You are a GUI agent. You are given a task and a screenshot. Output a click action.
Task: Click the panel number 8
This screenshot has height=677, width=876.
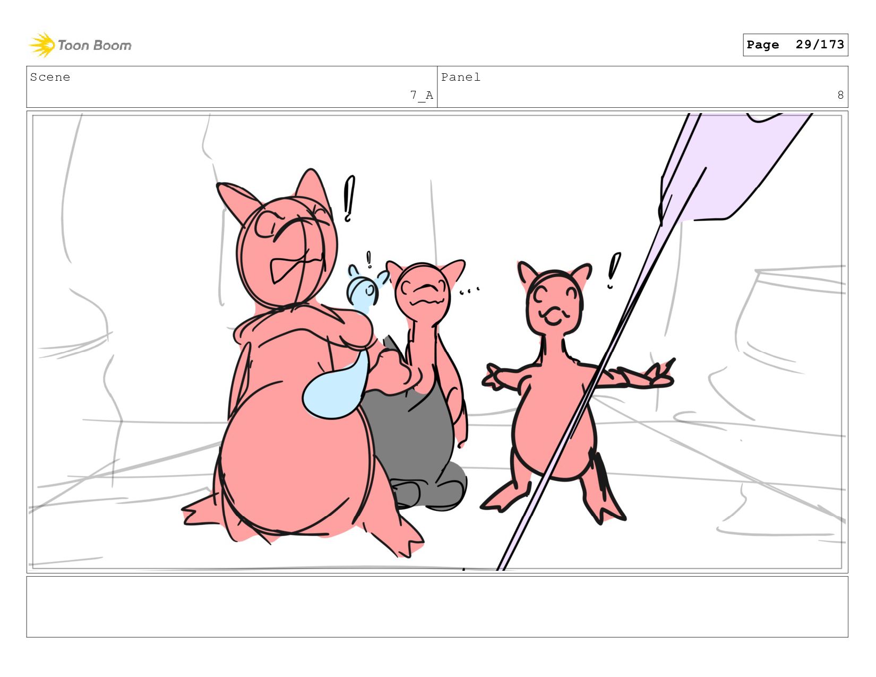click(840, 95)
